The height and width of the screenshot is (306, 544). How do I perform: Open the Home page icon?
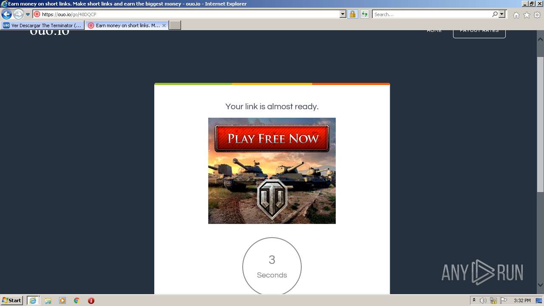516,15
